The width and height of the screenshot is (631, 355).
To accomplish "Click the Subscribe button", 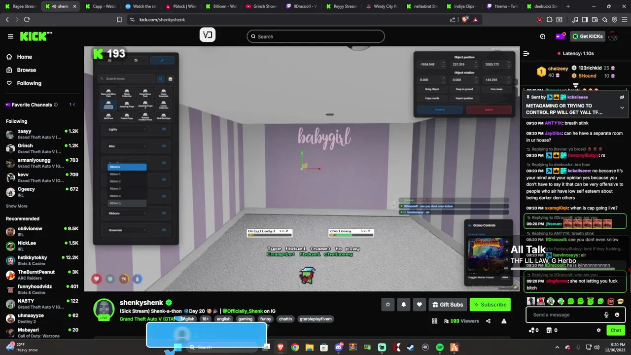I will tap(490, 305).
